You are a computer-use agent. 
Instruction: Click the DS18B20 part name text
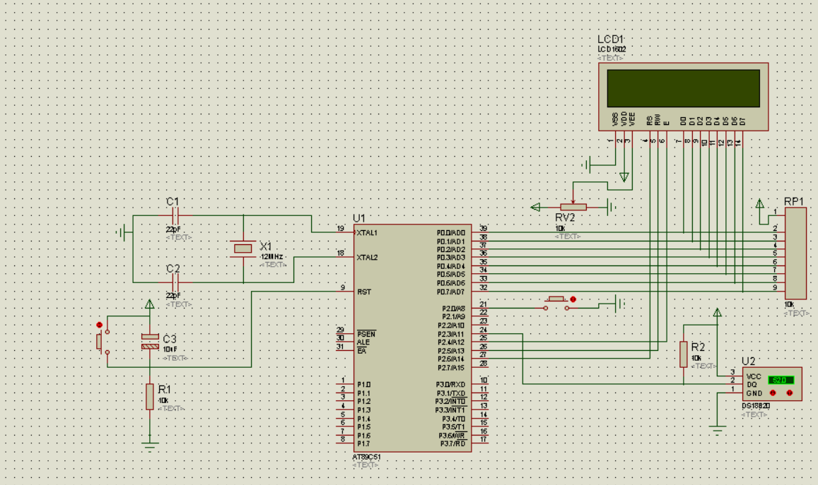click(756, 406)
